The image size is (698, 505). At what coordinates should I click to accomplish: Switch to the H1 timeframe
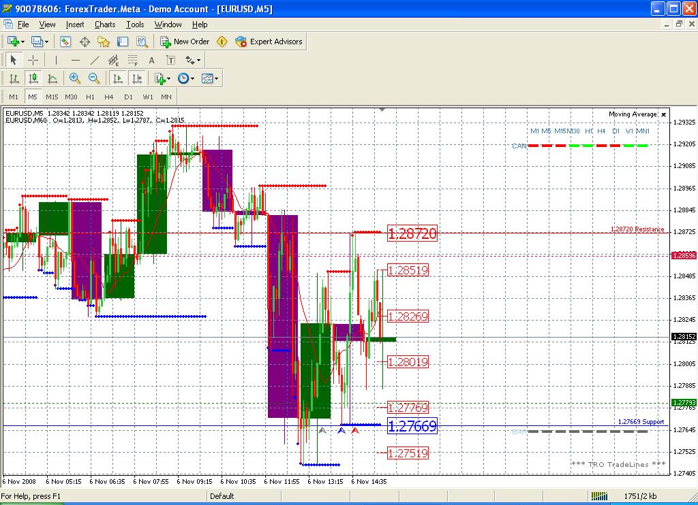click(x=90, y=97)
